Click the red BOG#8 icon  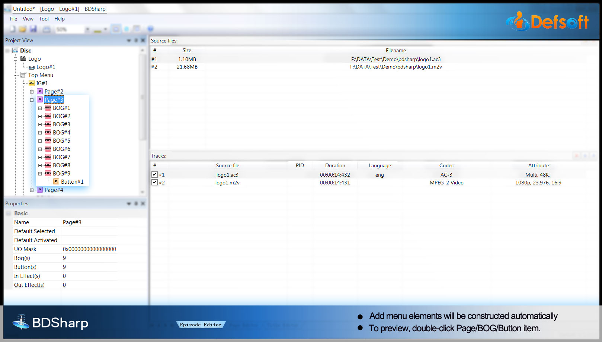pyautogui.click(x=48, y=165)
